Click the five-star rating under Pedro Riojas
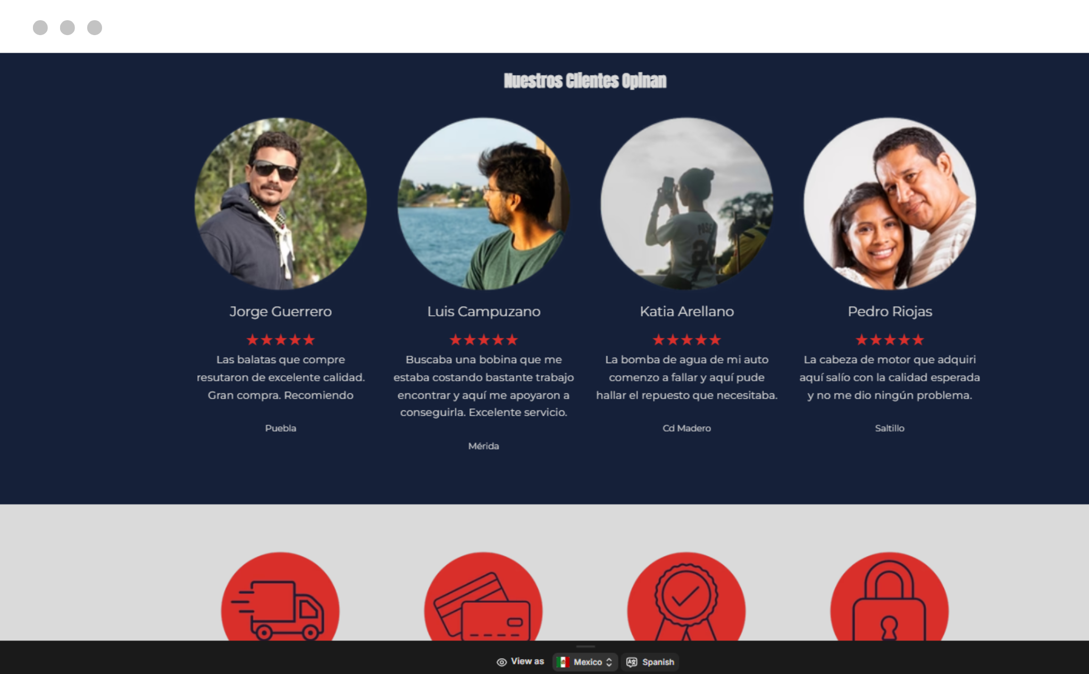This screenshot has height=674, width=1089. coord(890,340)
